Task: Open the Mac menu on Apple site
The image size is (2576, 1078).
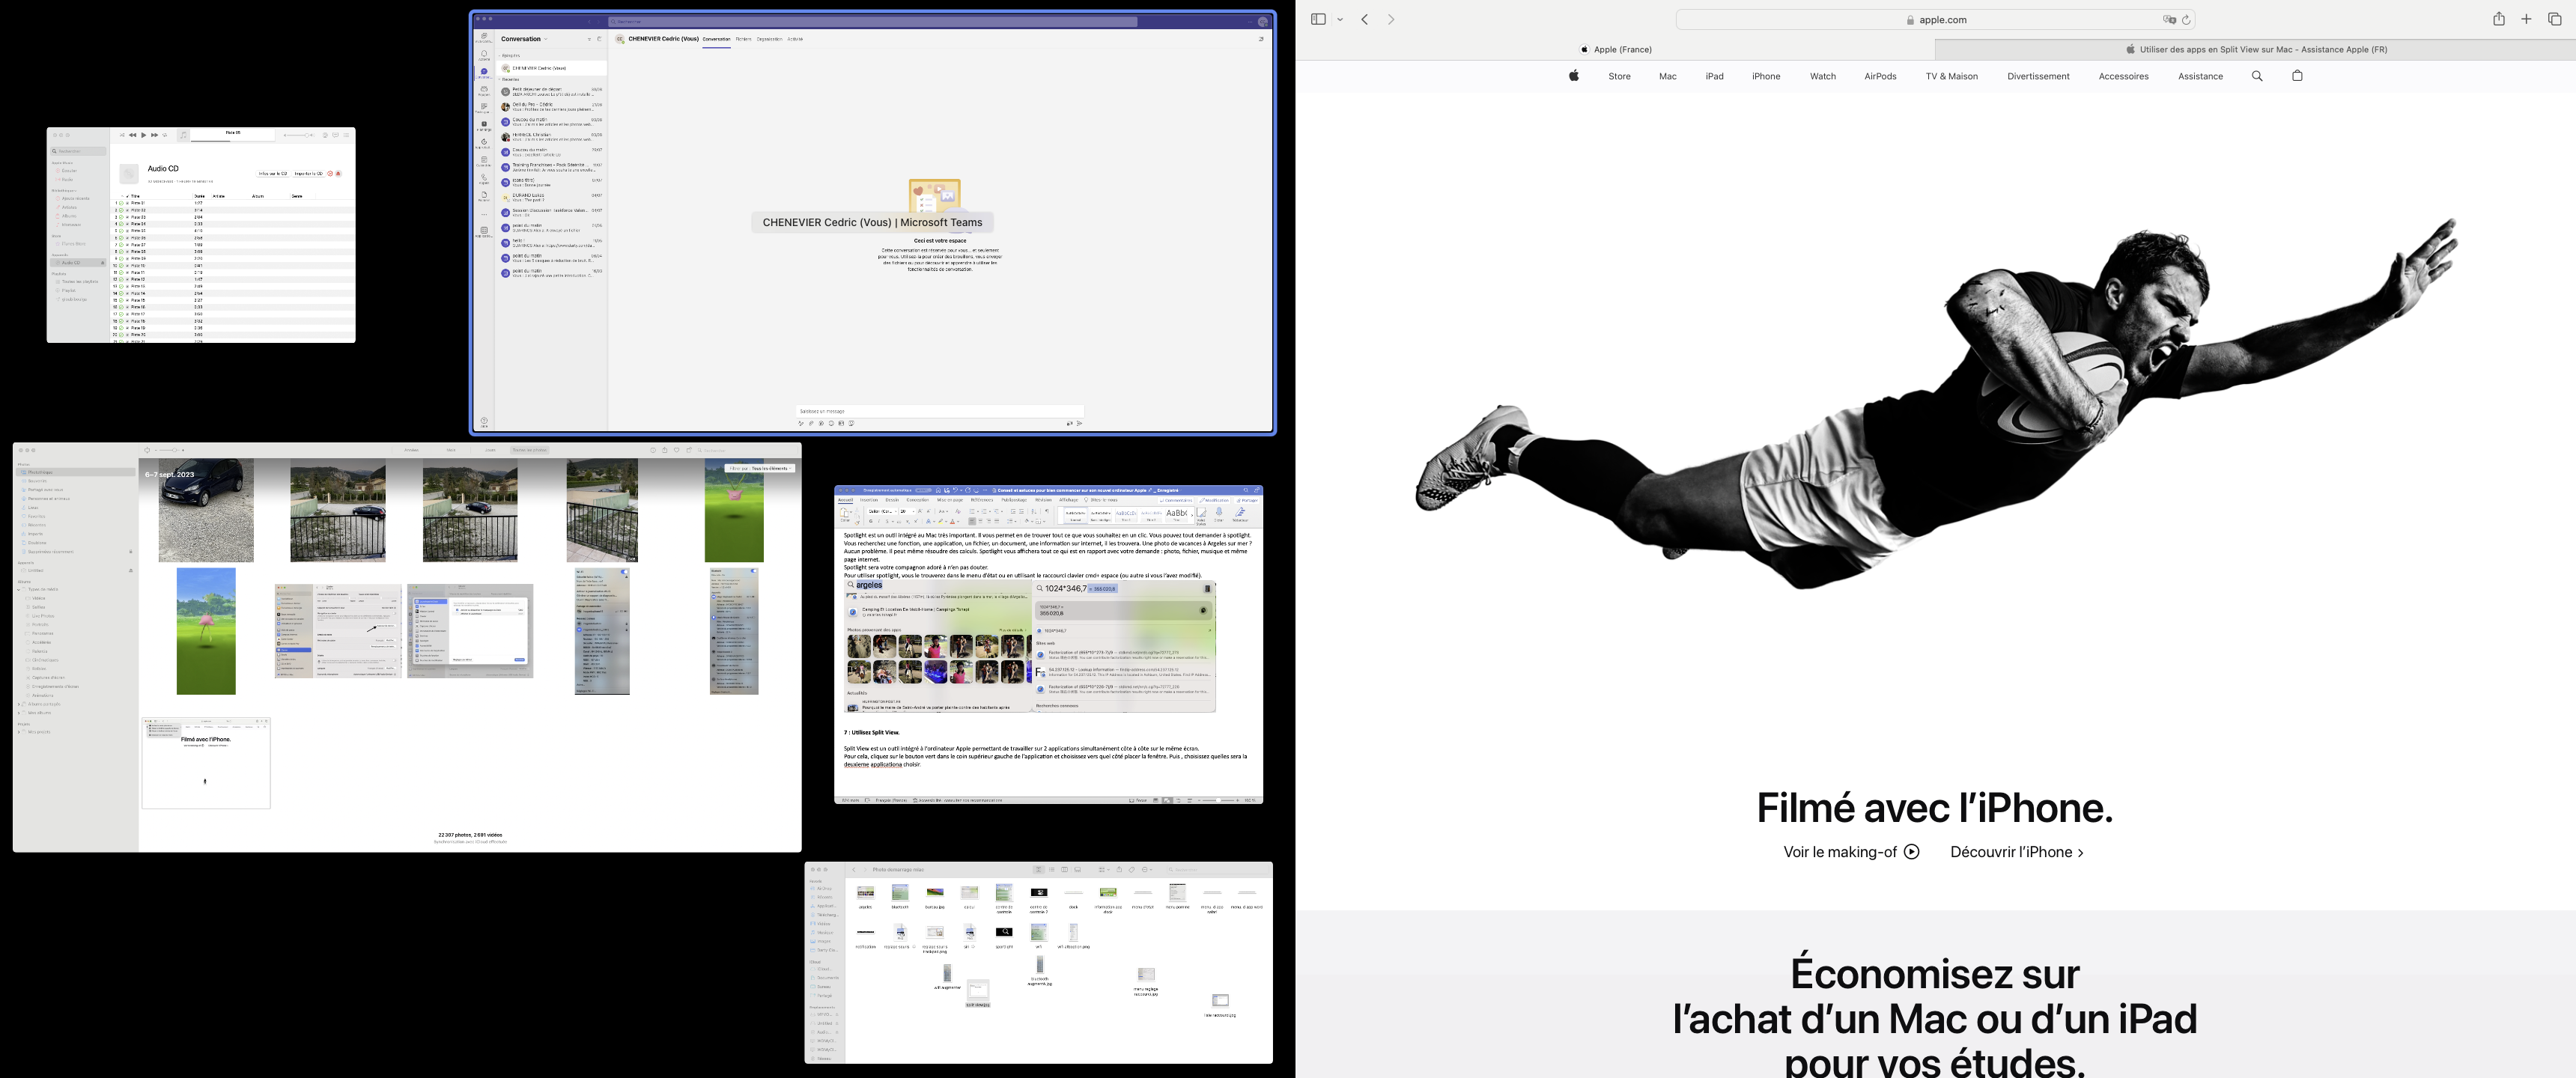Action: tap(1667, 76)
